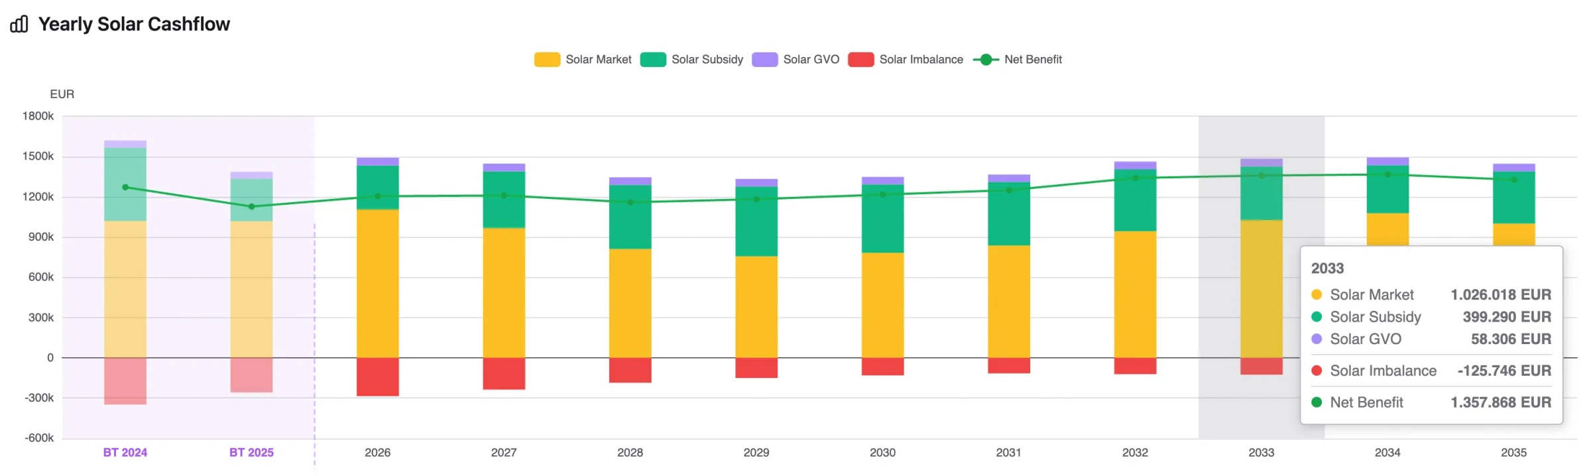The height and width of the screenshot is (476, 1591).
Task: Click the tooltip Net Benefit value 1.357.868 EUR
Action: (x=1501, y=402)
